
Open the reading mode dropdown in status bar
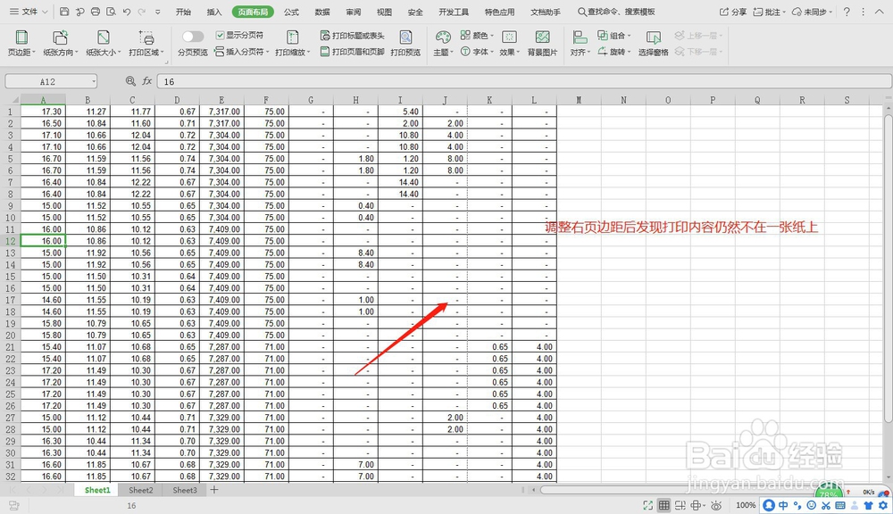pos(697,505)
